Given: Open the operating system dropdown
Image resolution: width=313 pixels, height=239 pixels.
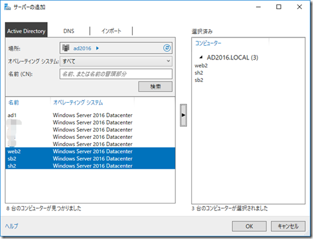Looking at the screenshot, I should tap(116, 61).
